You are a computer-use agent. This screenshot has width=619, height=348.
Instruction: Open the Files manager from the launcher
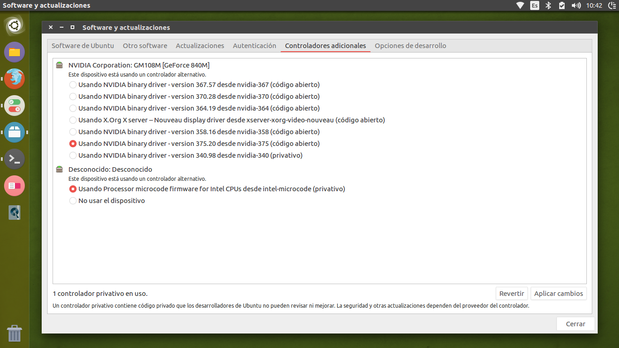[x=15, y=52]
